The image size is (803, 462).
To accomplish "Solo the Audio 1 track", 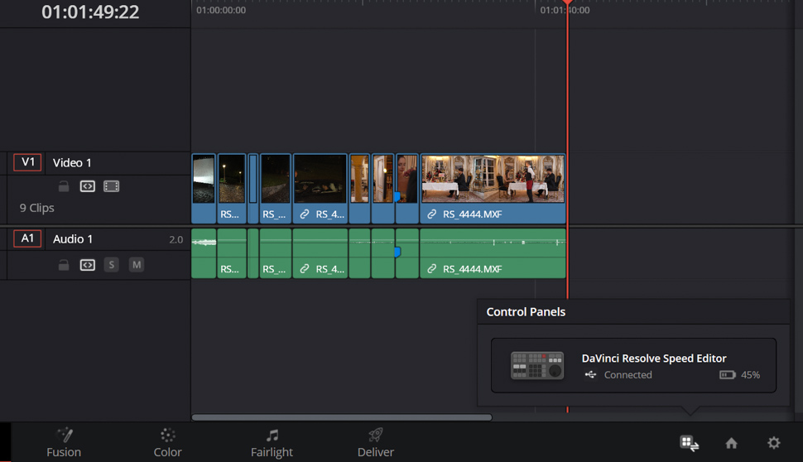I will 111,265.
